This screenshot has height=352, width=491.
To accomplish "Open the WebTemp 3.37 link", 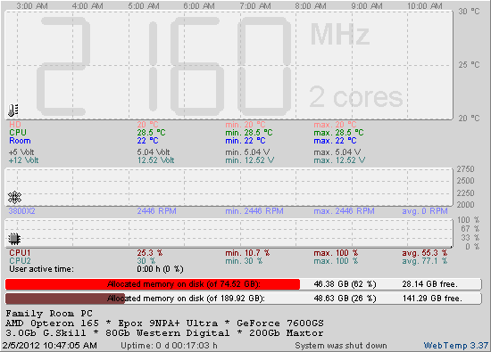I will coord(456,346).
